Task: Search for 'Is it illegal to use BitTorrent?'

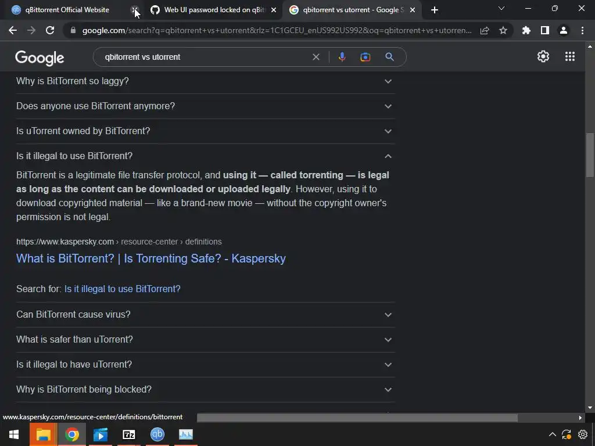Action: 122,289
